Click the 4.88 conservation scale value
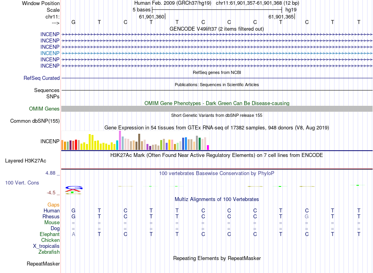Image resolution: width=373 pixels, height=273 pixels. pos(50,173)
